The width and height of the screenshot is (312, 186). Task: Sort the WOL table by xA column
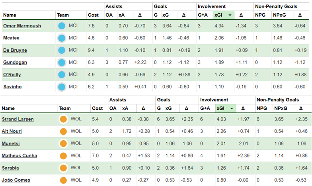pos(124,108)
